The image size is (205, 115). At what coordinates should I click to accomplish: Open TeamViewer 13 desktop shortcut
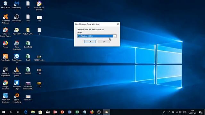[x=17, y=58]
